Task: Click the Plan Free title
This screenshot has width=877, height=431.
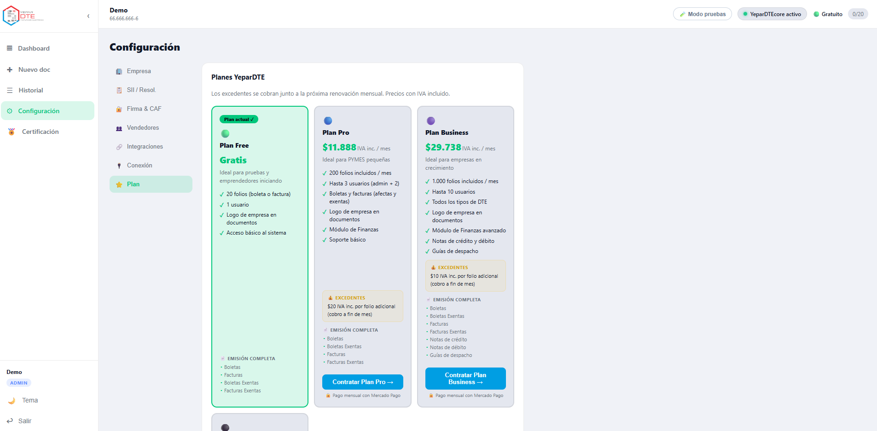Action: 234,145
